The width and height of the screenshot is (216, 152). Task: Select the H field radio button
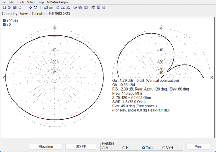click(x=124, y=148)
